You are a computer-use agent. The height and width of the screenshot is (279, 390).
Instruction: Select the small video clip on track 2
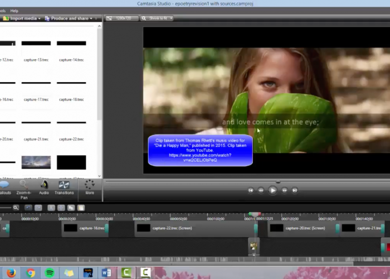point(253,247)
